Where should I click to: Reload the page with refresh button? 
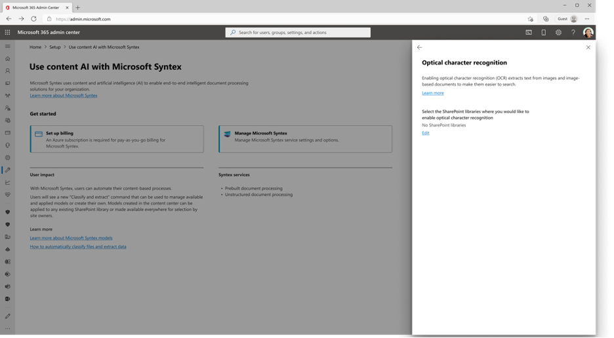pos(33,19)
